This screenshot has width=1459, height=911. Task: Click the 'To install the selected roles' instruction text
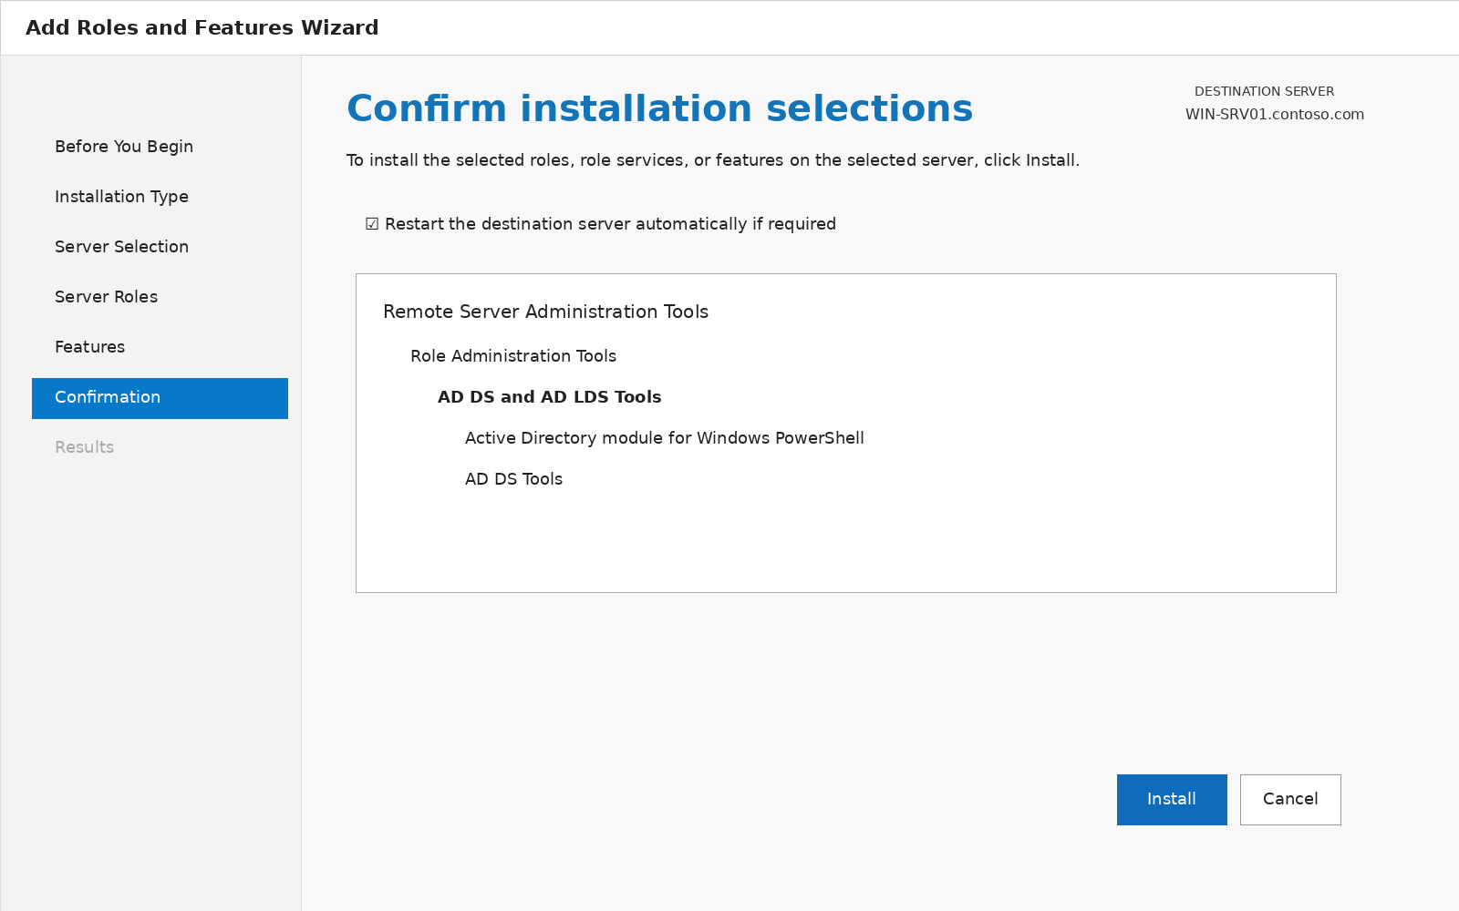tap(713, 160)
